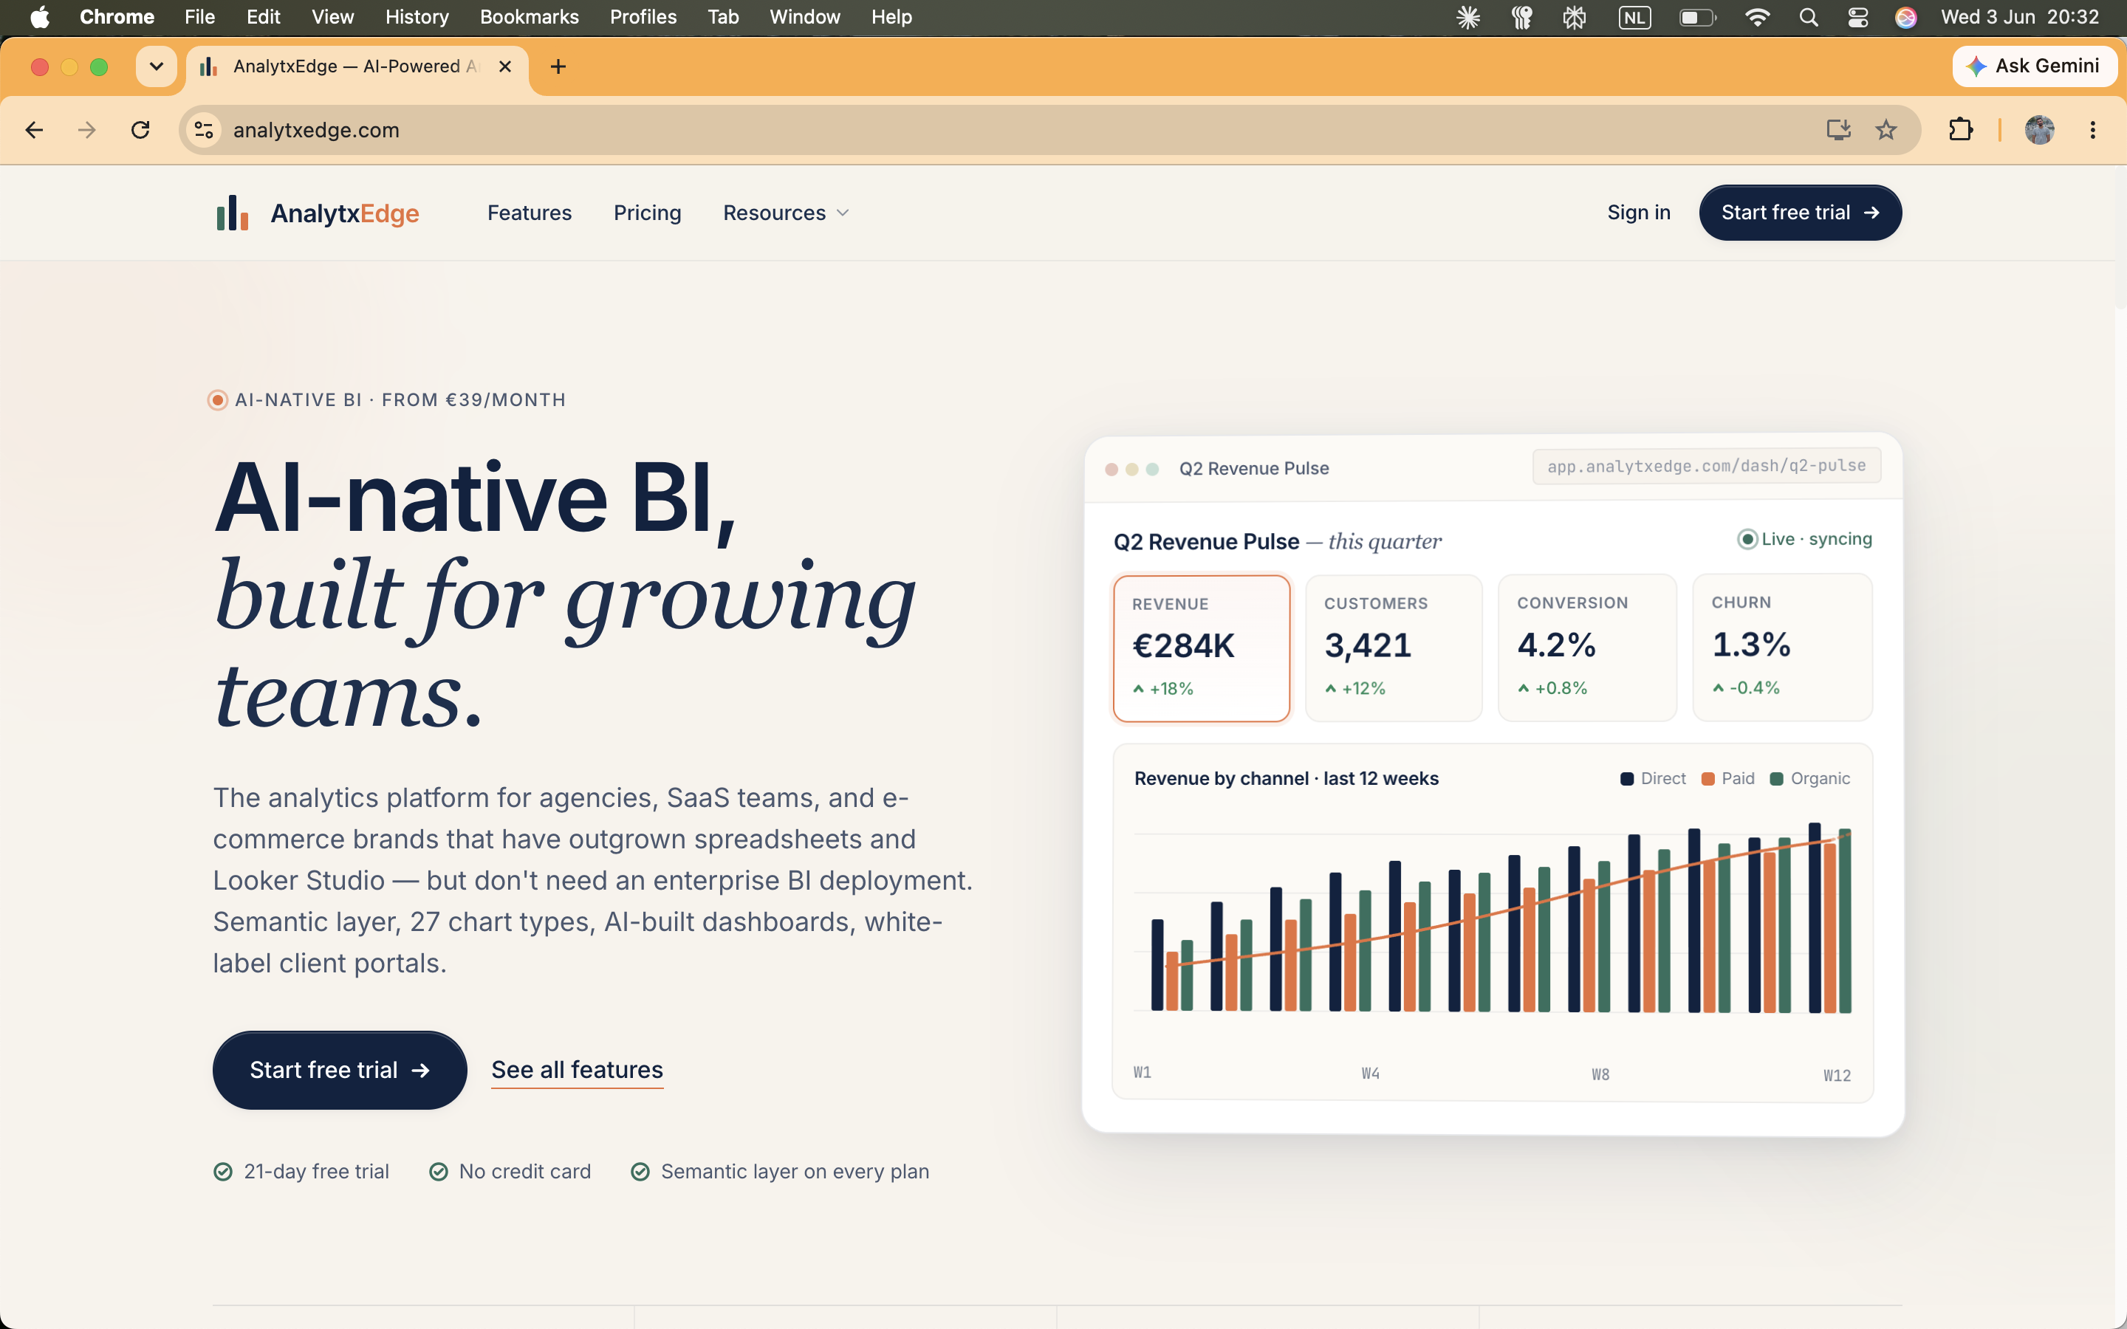Image resolution: width=2127 pixels, height=1329 pixels.
Task: Click the 'AI-NATIVE BI · FROM €39/MONTH' tagline
Action: (x=400, y=400)
